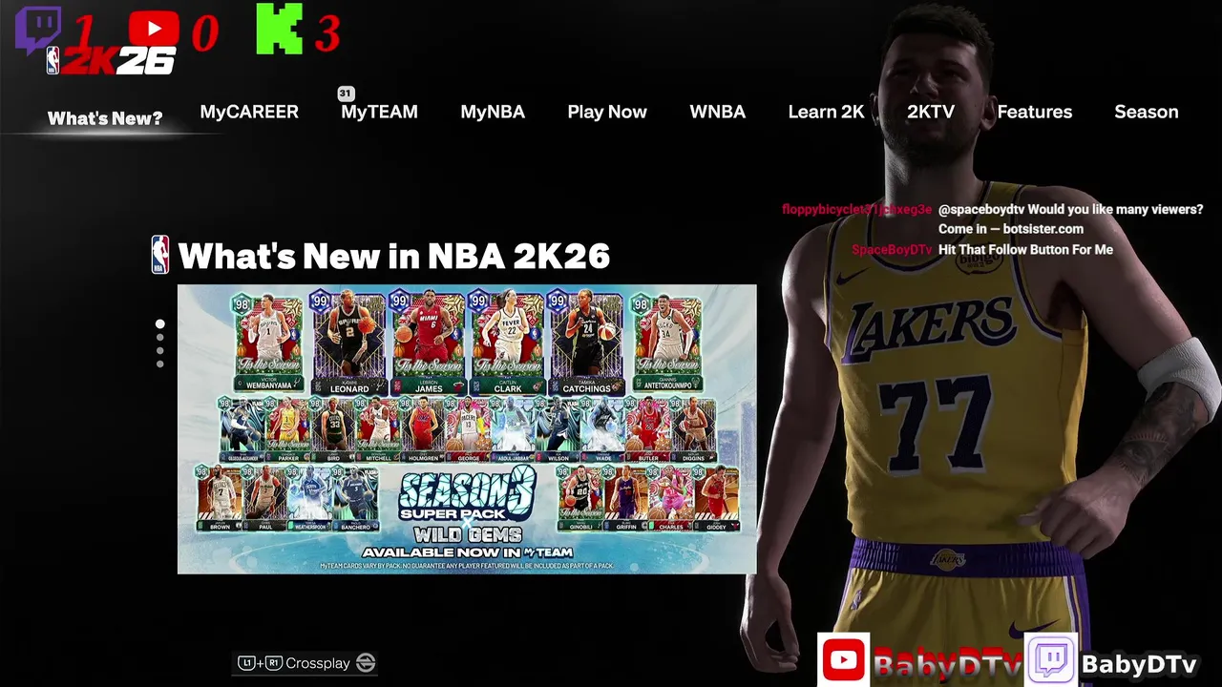Click the Tamika Catchings player card
This screenshot has width=1222, height=687.
point(586,343)
